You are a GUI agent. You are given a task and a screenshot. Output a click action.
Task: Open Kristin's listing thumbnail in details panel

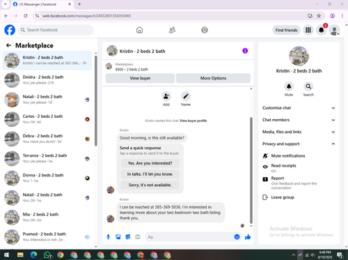click(x=299, y=56)
